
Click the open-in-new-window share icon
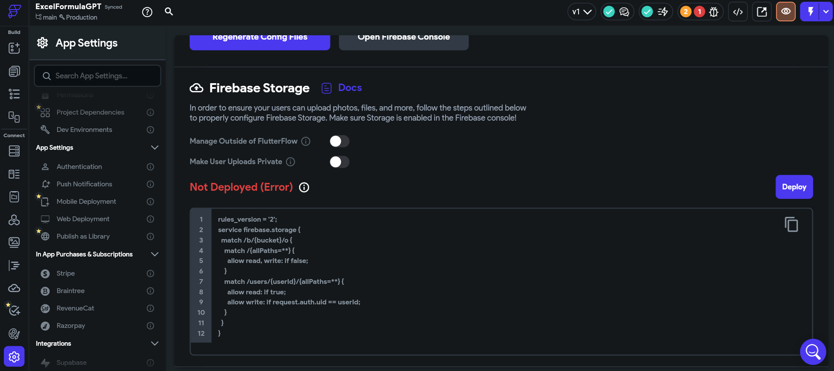tap(762, 12)
